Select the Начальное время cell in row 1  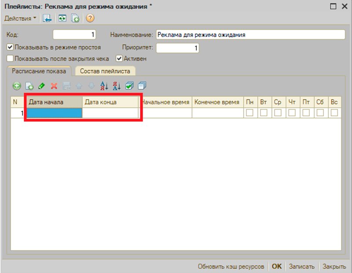point(165,113)
